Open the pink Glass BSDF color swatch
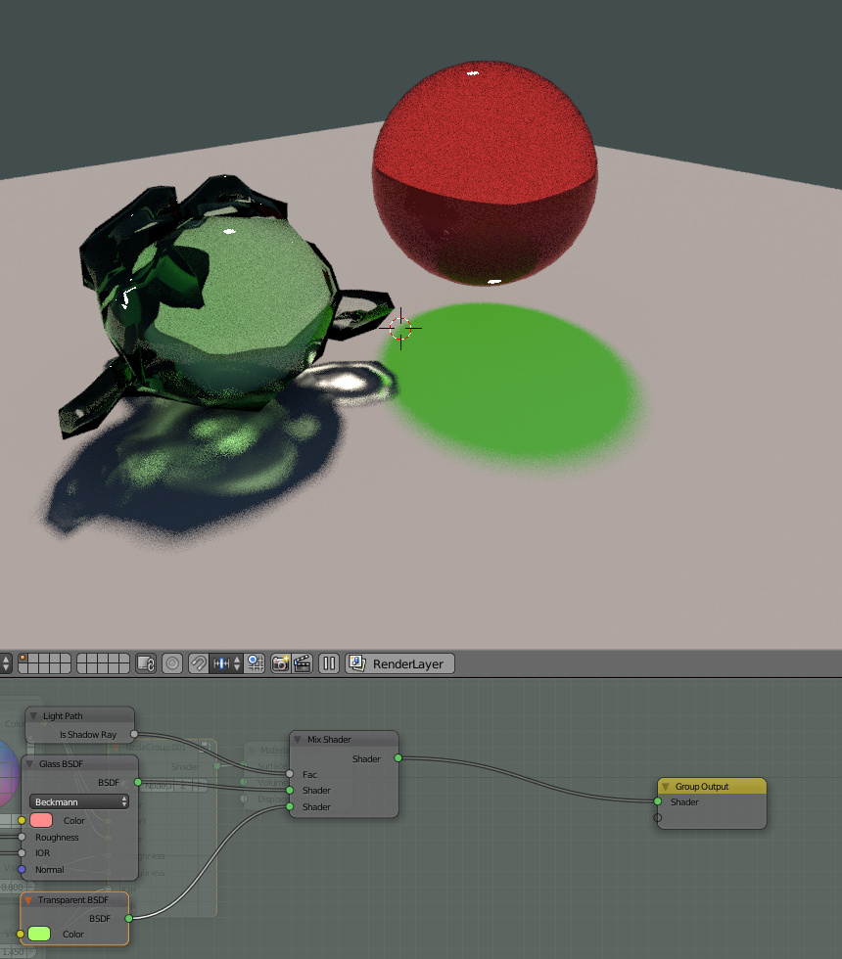Screen dimensions: 842x959 (x=41, y=820)
